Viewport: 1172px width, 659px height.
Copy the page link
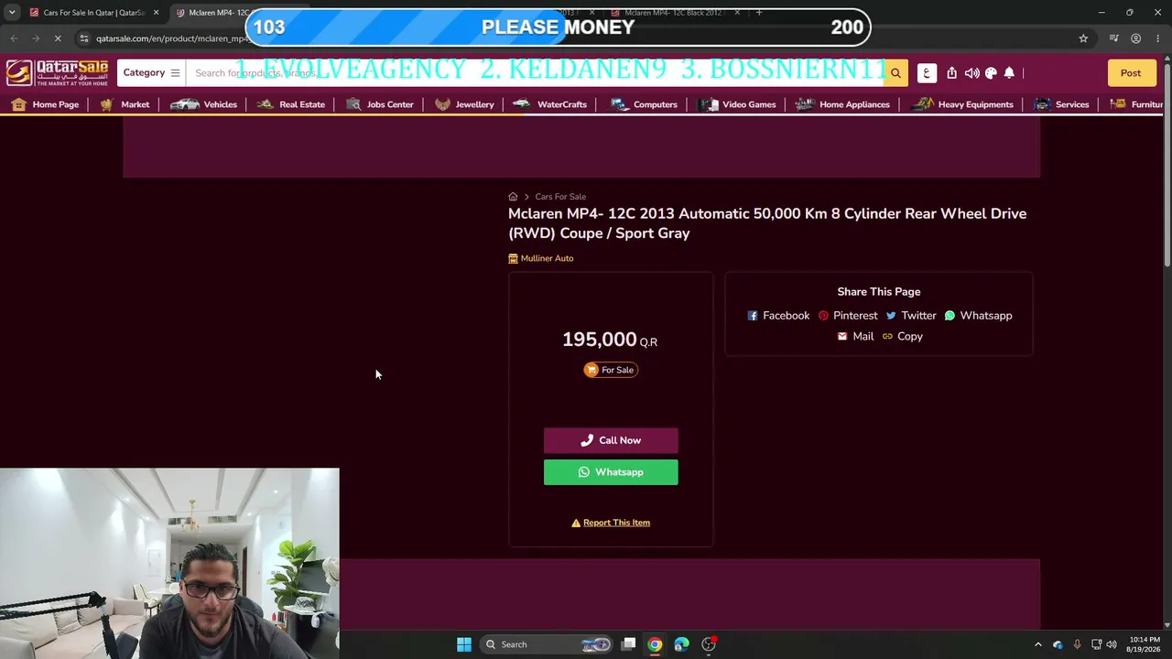[903, 337]
